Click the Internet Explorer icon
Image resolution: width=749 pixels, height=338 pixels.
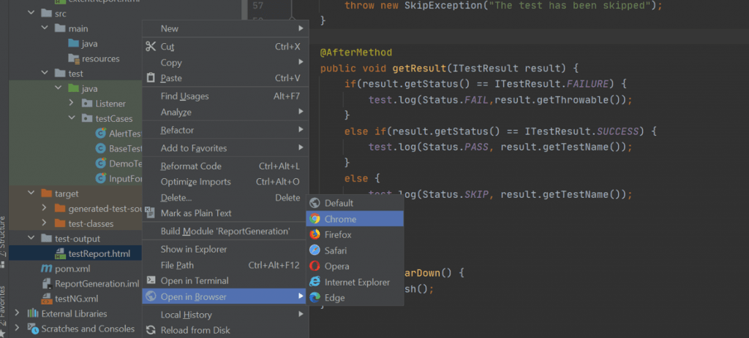click(315, 283)
